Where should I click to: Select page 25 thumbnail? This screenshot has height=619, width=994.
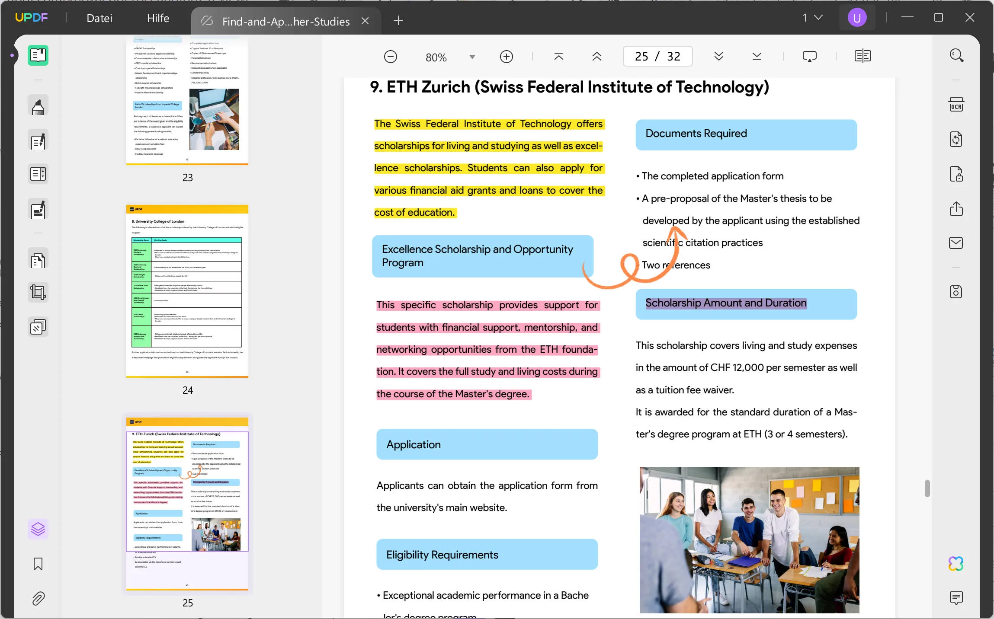pos(187,504)
